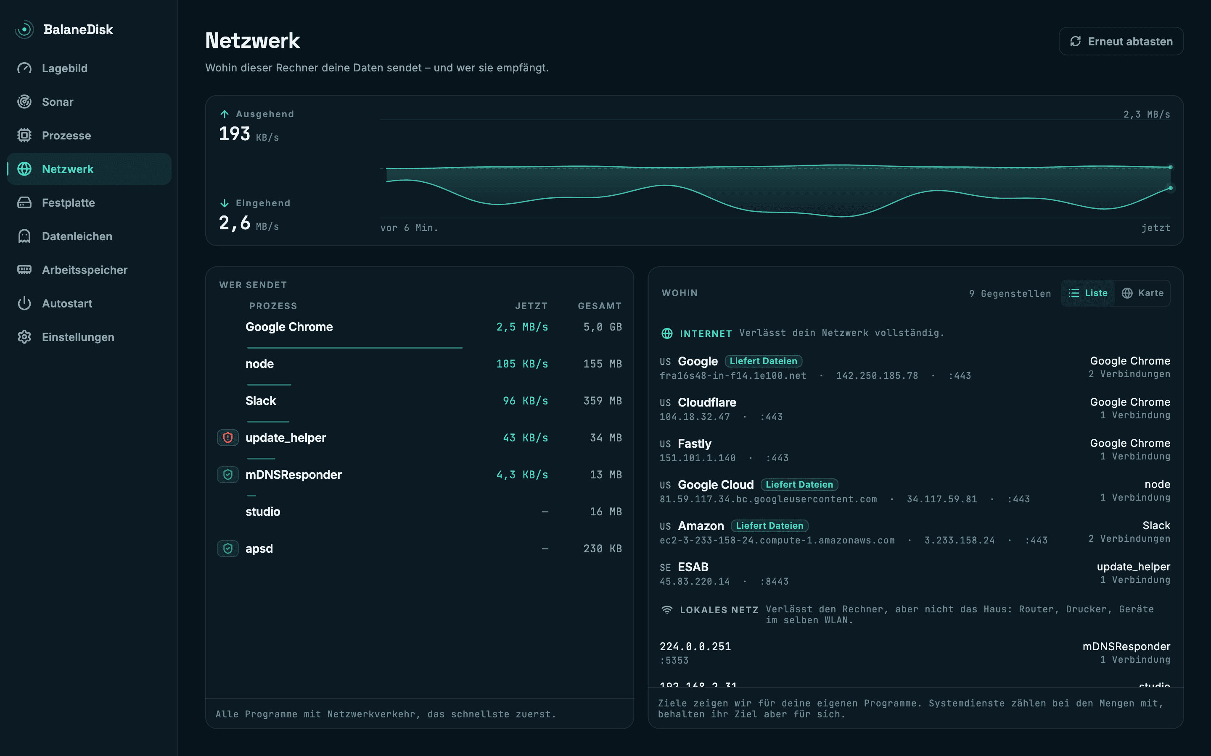This screenshot has width=1211, height=756.
Task: Open the Datenleichen page
Action: [x=89, y=236]
